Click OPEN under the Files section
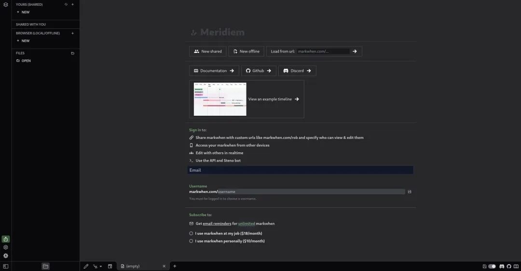Image resolution: width=521 pixels, height=271 pixels. coord(24,61)
